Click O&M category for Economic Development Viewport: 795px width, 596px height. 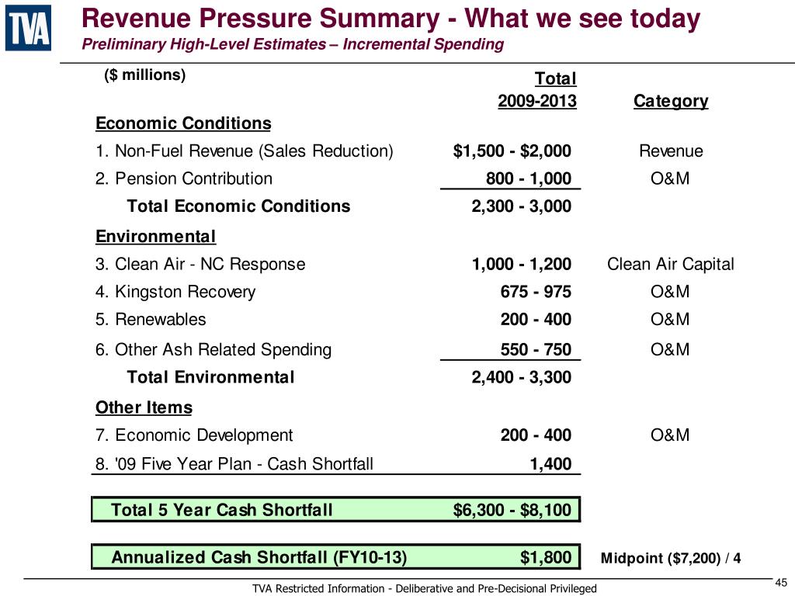point(670,435)
